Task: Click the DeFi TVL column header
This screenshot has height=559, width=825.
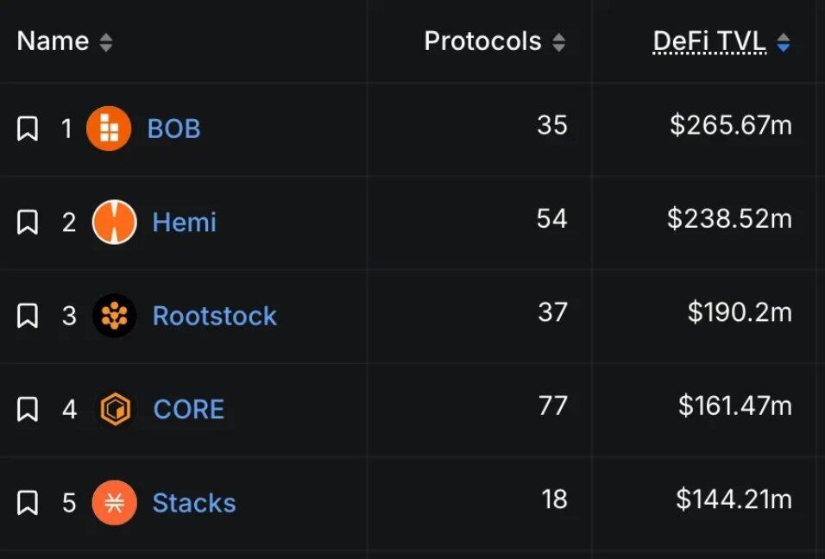Action: tap(709, 41)
